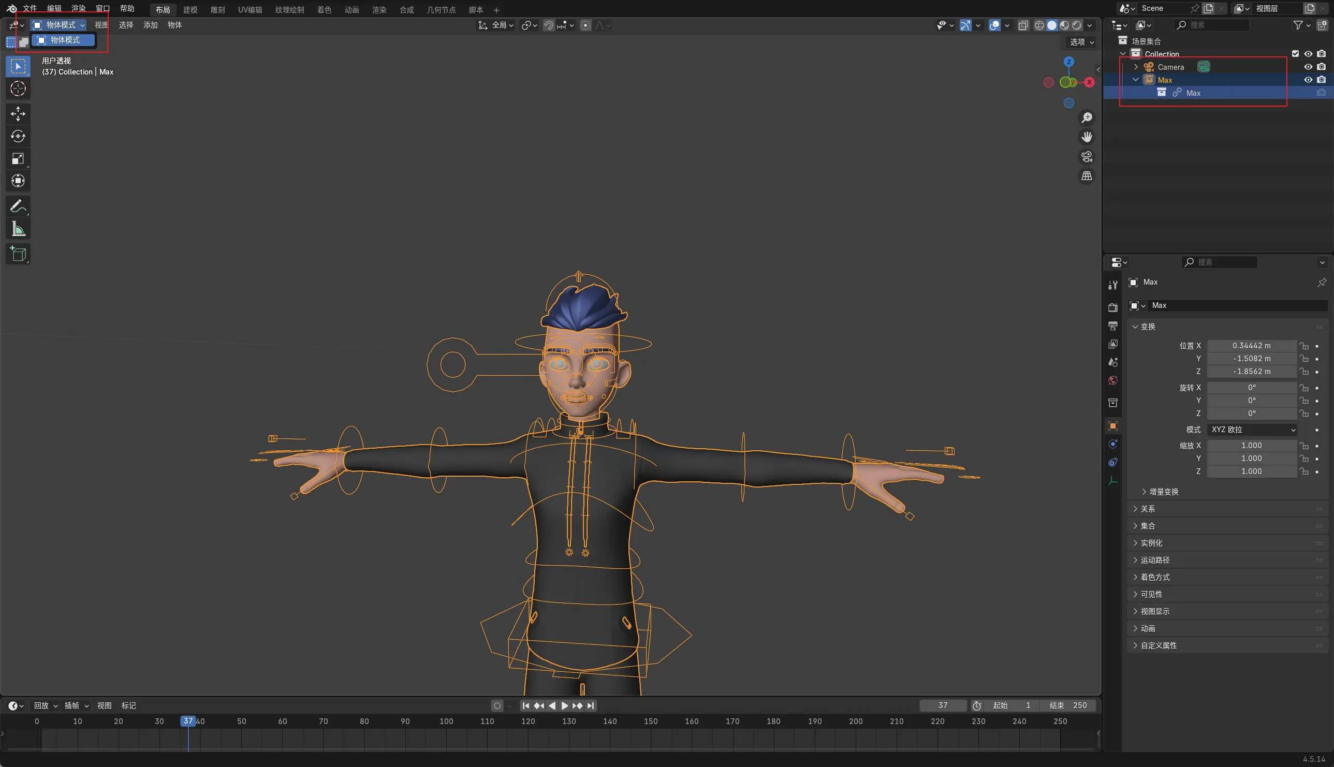Toggle Collection exclude checkbox
The image size is (1334, 767).
pos(1296,54)
